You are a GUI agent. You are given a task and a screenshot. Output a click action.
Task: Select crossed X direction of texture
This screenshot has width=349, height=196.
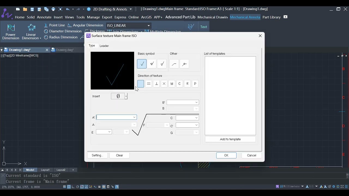click(x=164, y=84)
